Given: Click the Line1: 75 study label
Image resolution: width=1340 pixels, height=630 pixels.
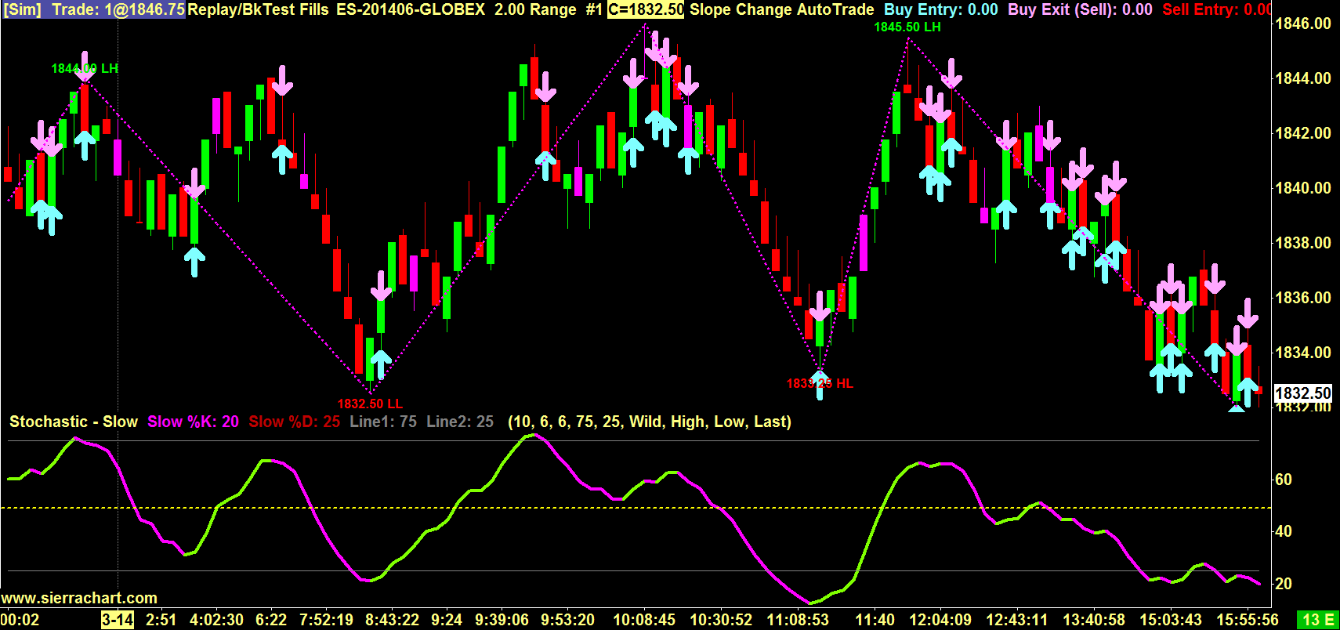Looking at the screenshot, I should click(x=383, y=422).
